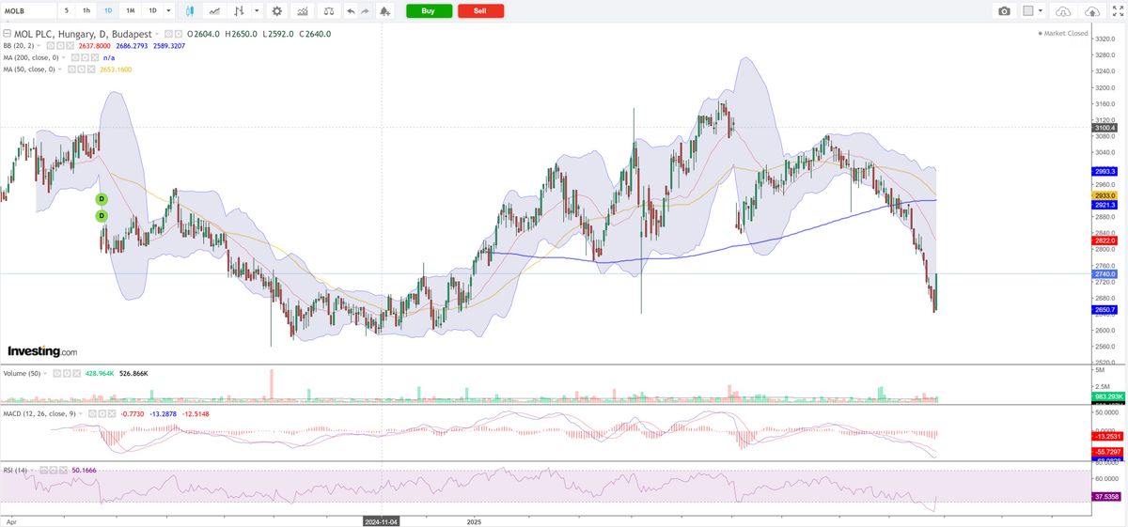Undo the last chart action
This screenshot has width=1128, height=527.
[351, 11]
